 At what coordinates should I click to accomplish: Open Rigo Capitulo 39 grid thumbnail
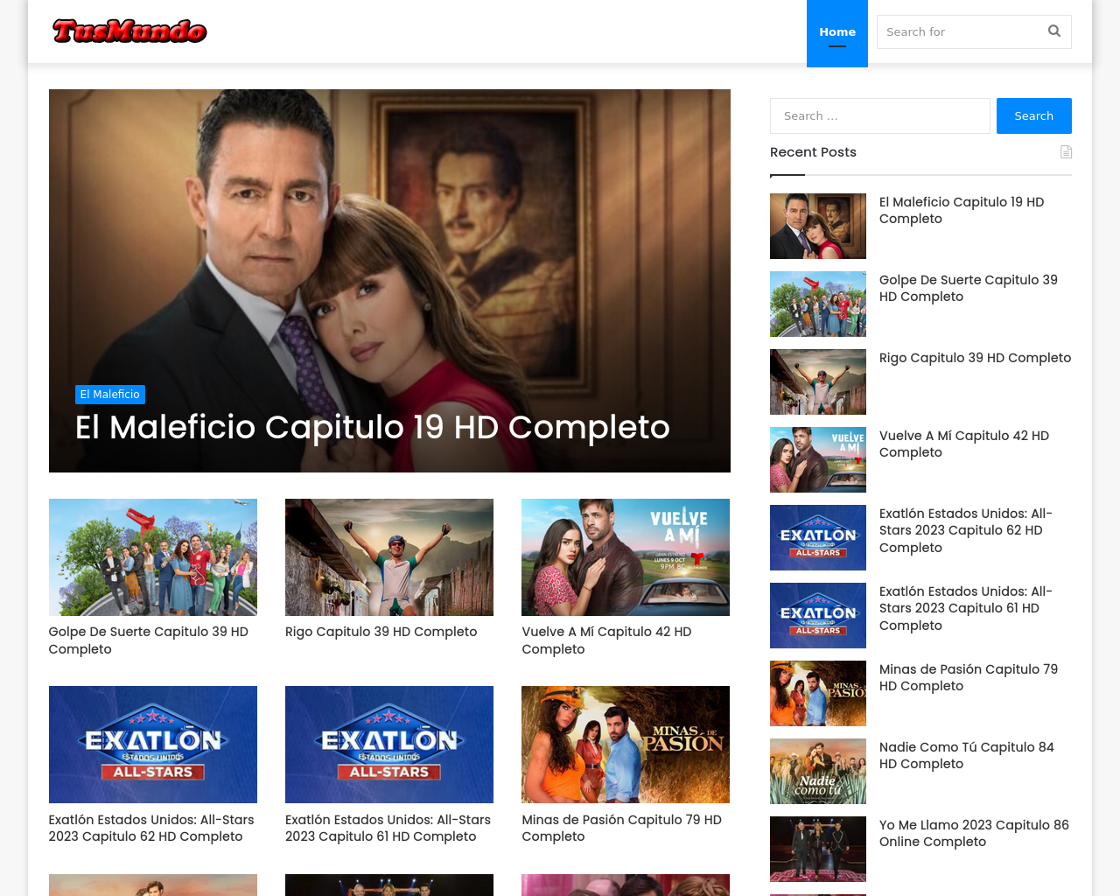point(389,557)
